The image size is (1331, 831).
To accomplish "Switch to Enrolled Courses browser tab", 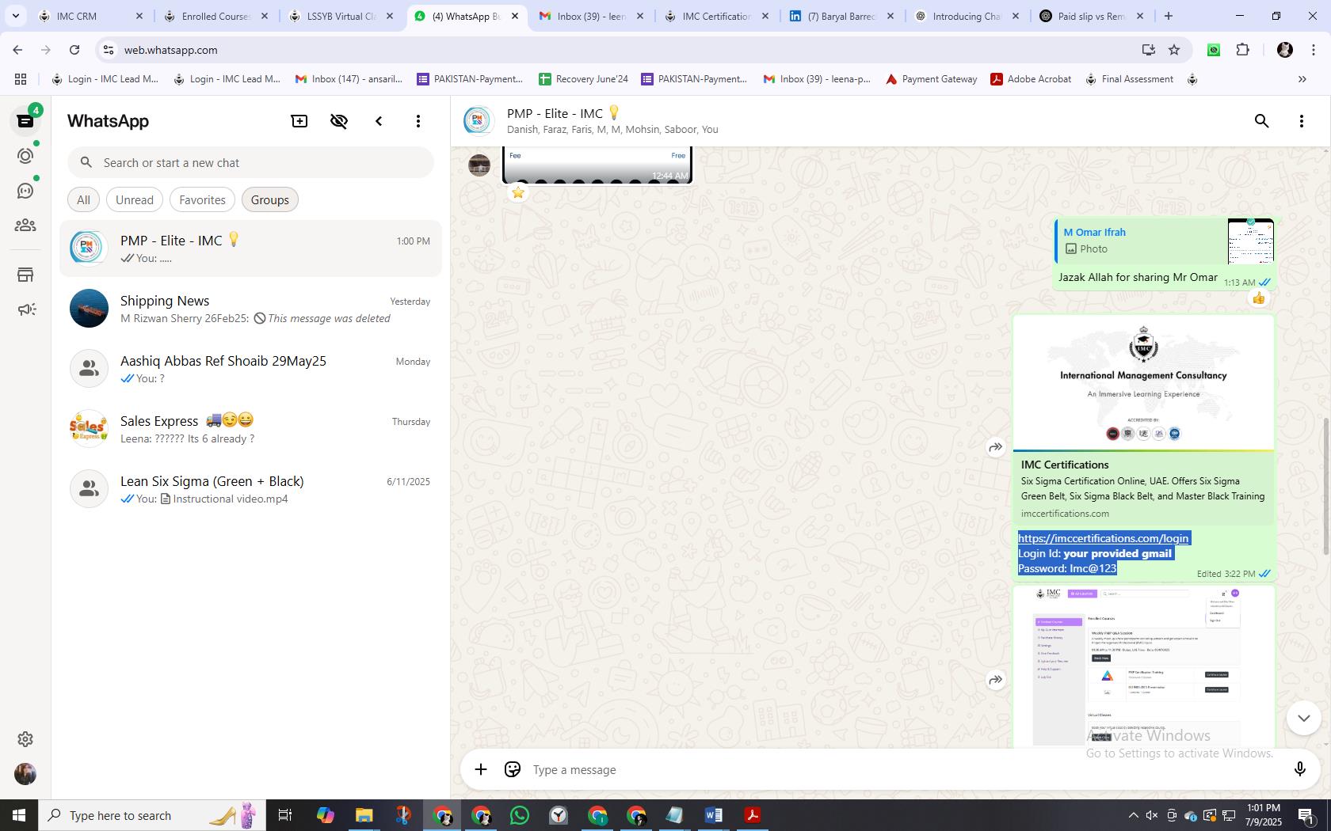I will click(214, 16).
